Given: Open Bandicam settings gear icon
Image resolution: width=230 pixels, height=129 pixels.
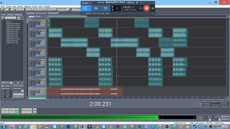Looking at the screenshot, I should [x=137, y=3].
